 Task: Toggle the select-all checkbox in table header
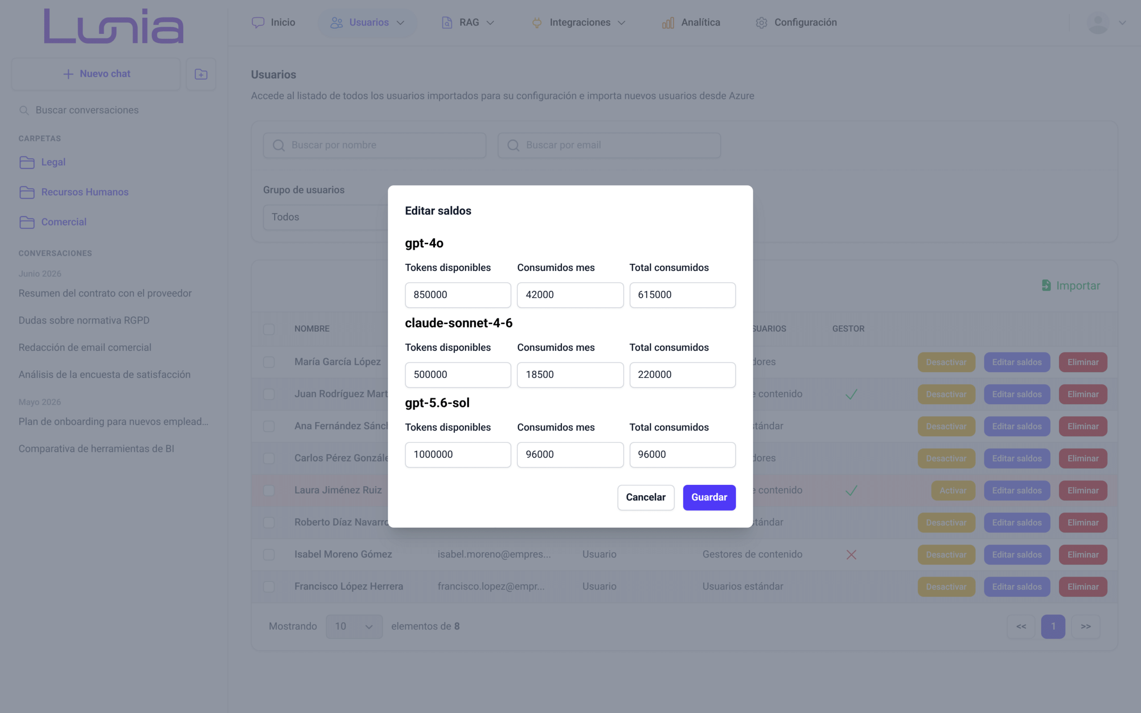pos(269,329)
